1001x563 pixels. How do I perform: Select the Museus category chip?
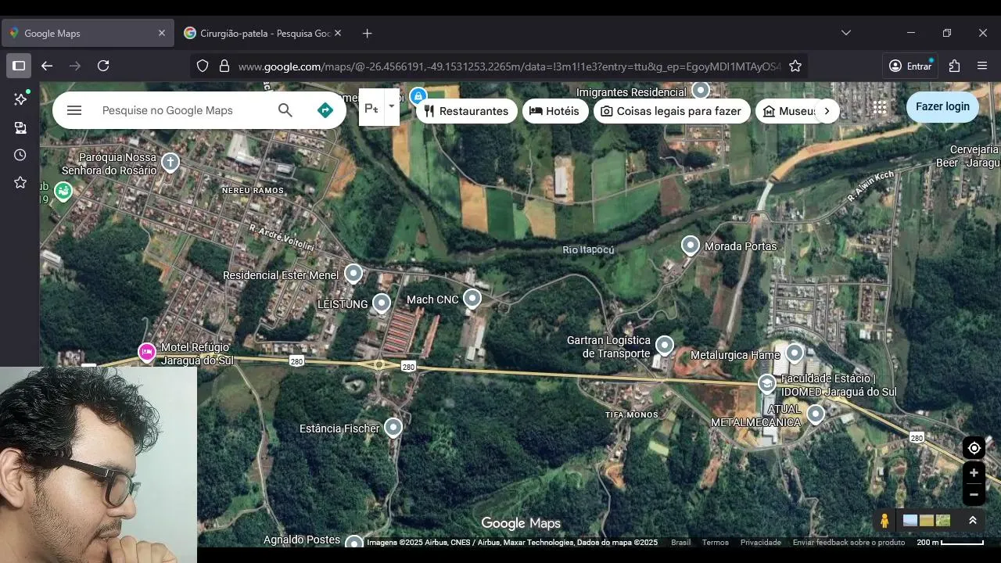[788, 111]
